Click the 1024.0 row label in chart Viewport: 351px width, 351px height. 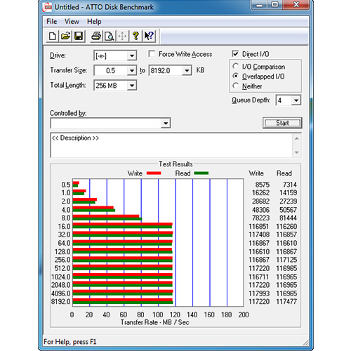tap(61, 277)
